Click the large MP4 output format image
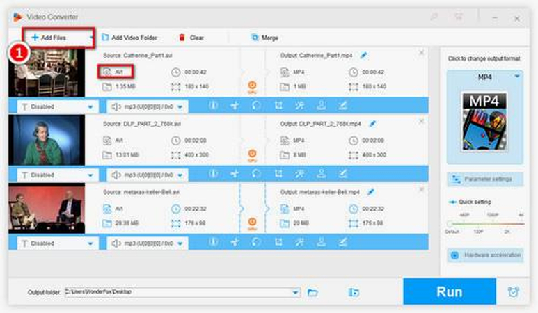 (484, 122)
